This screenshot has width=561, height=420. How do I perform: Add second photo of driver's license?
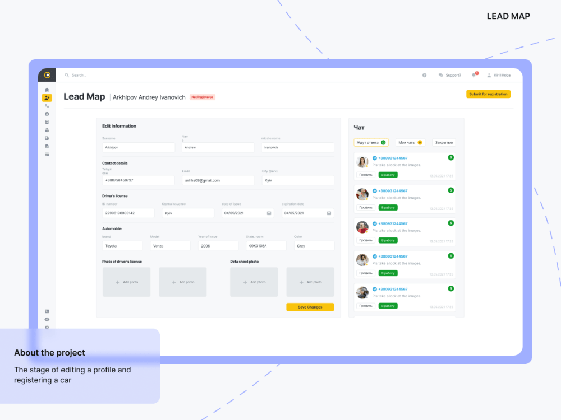click(183, 282)
